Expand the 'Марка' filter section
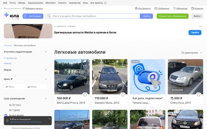The image size is (207, 129). (x=46, y=70)
